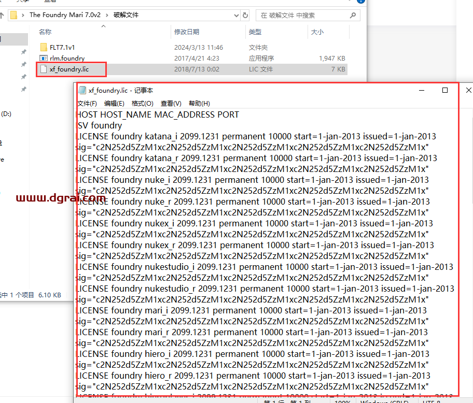This screenshot has height=403, width=473.
Task: Click the 'LICENSE foundry katana_i' line
Action: [x=256, y=136]
